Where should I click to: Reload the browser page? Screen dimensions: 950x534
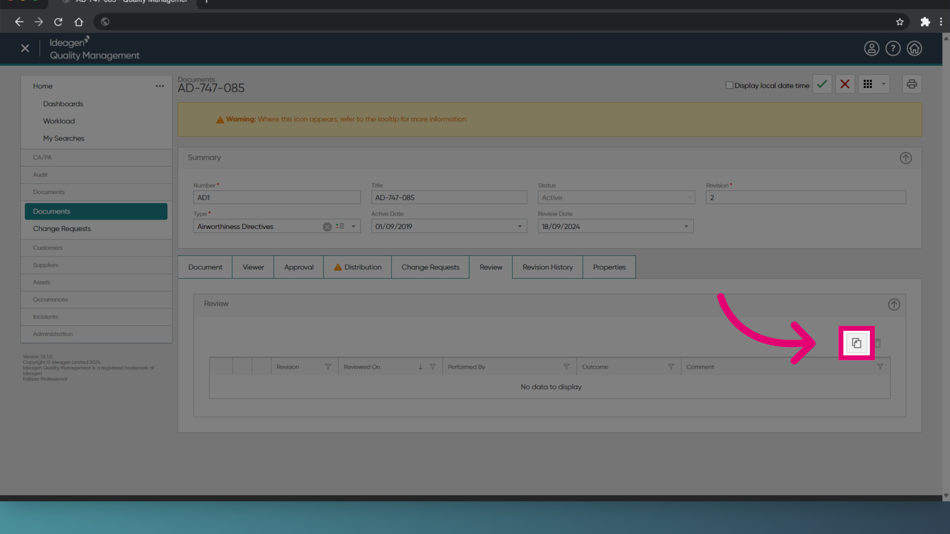click(58, 22)
